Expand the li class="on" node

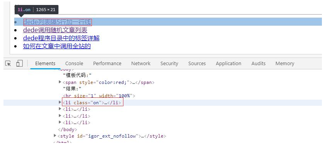click(60, 102)
